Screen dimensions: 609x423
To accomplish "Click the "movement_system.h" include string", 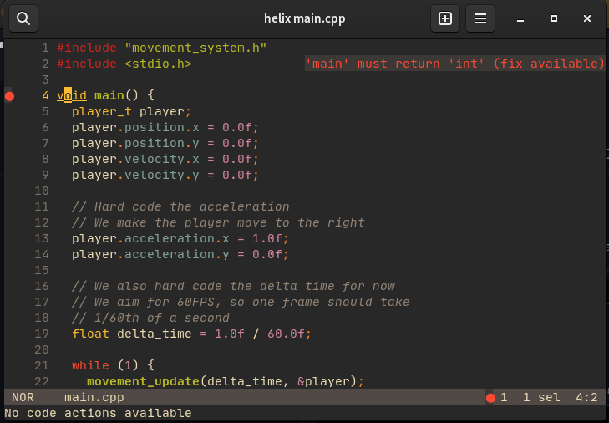I will [x=195, y=48].
